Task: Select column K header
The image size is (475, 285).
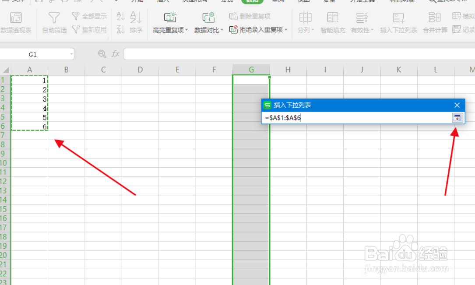Action: pos(399,70)
